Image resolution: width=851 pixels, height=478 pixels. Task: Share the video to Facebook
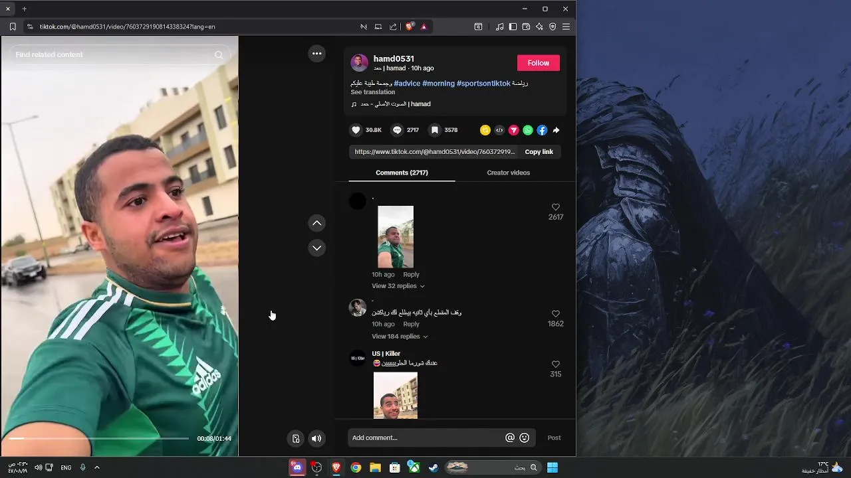542,130
